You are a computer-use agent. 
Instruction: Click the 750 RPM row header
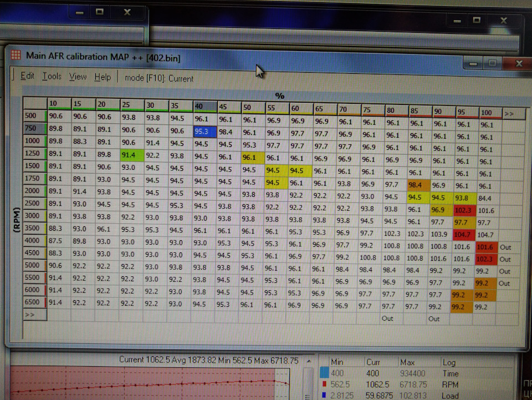pyautogui.click(x=34, y=128)
